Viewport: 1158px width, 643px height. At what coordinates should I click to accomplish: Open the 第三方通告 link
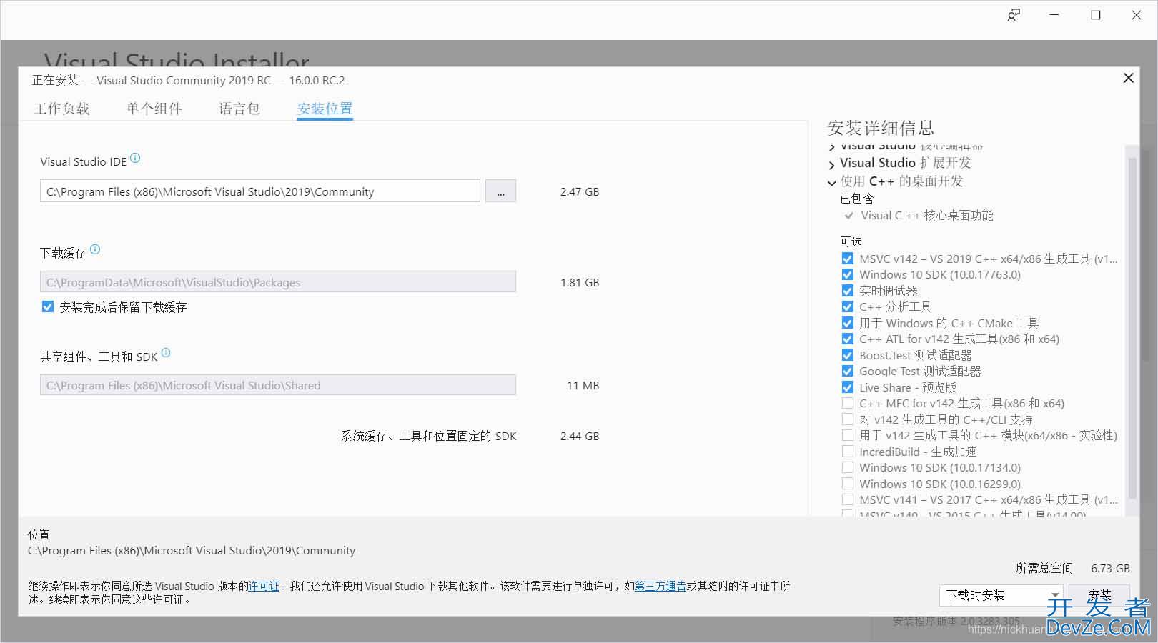pyautogui.click(x=660, y=587)
